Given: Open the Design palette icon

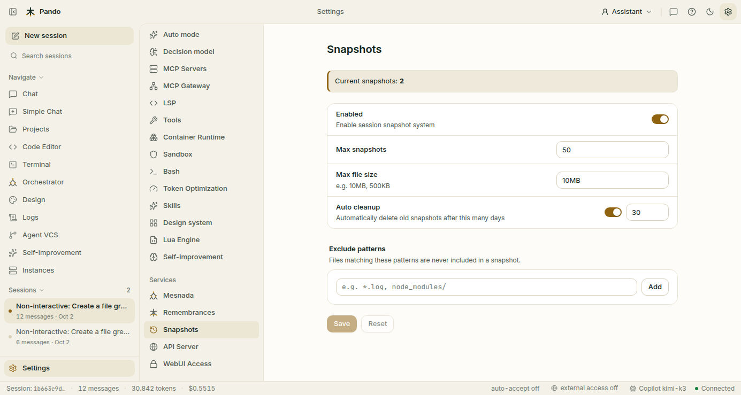Looking at the screenshot, I should pyautogui.click(x=13, y=200).
